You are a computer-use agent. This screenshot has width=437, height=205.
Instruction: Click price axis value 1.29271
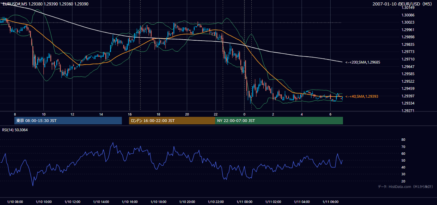[x=409, y=111]
